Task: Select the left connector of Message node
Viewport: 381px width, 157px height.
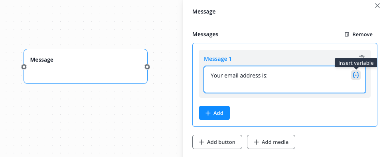Action: [x=24, y=67]
